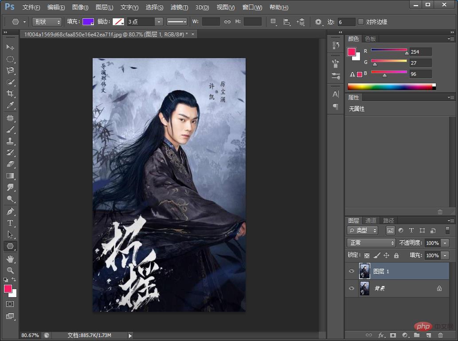The image size is (458, 341).
Task: Open status bar info arrow
Action: pos(130,335)
